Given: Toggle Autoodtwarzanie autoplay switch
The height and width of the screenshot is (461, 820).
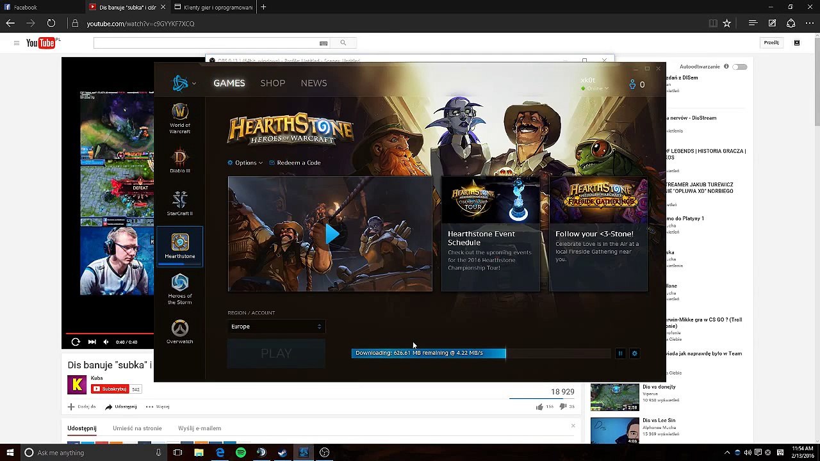Looking at the screenshot, I should point(740,67).
